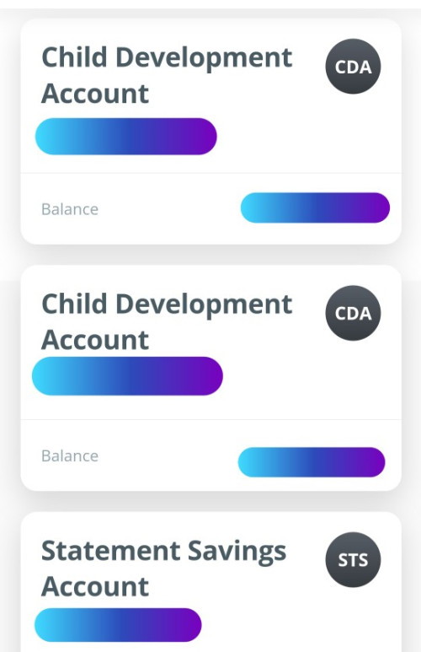This screenshot has height=652, width=421.
Task: Tap the STS badge on the Statement Savings card
Action: click(x=353, y=560)
